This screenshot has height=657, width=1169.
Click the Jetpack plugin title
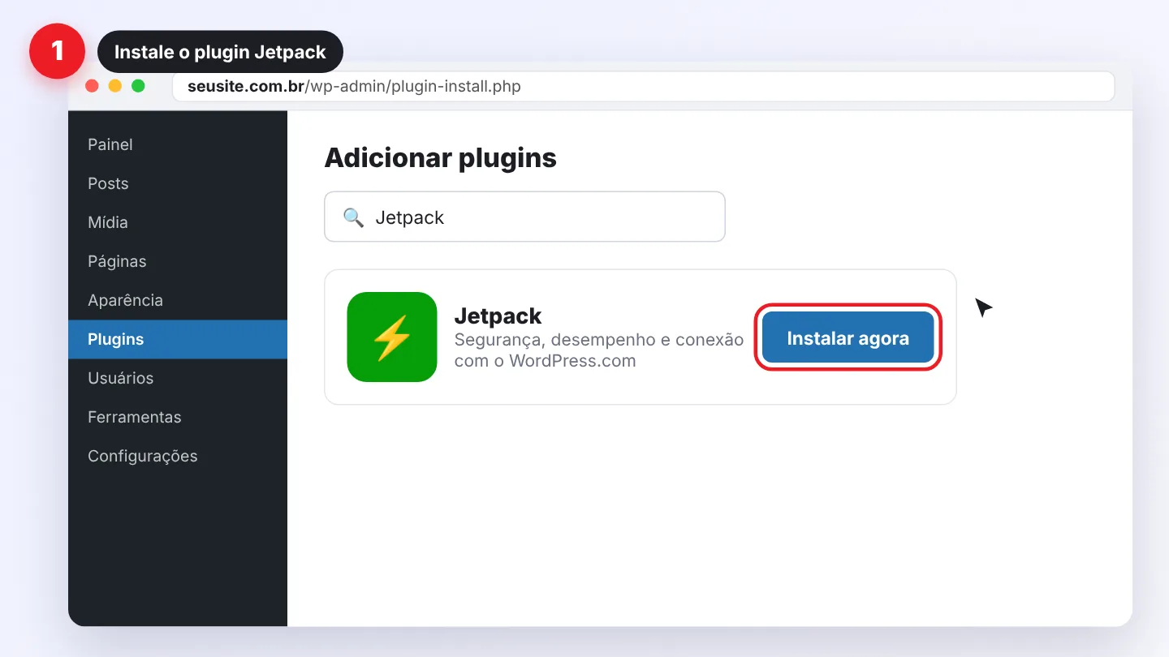point(498,316)
